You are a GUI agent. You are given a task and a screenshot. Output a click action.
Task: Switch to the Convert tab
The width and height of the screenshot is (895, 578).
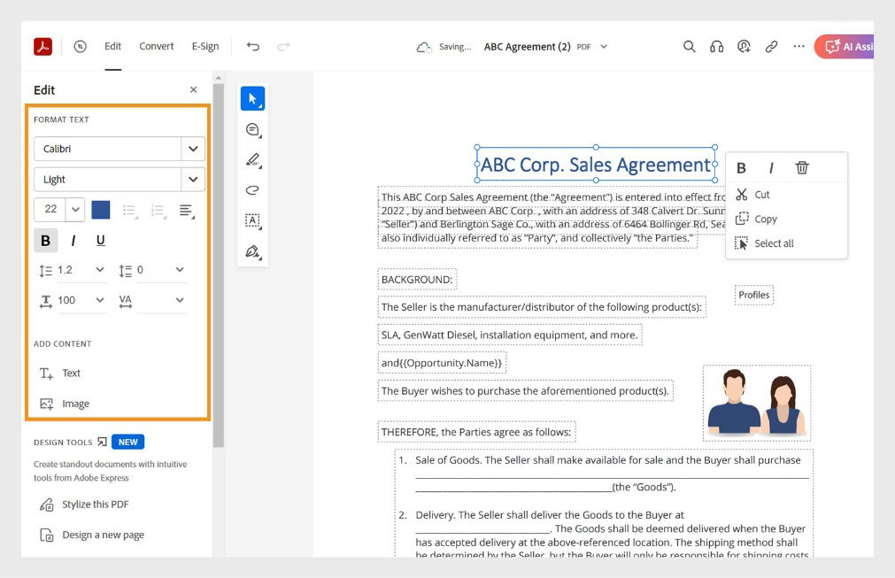point(156,46)
